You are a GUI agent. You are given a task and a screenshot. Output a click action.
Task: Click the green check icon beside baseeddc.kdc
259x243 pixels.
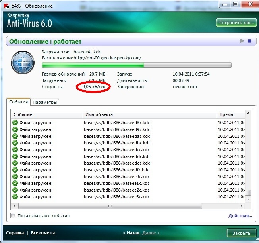(15, 156)
